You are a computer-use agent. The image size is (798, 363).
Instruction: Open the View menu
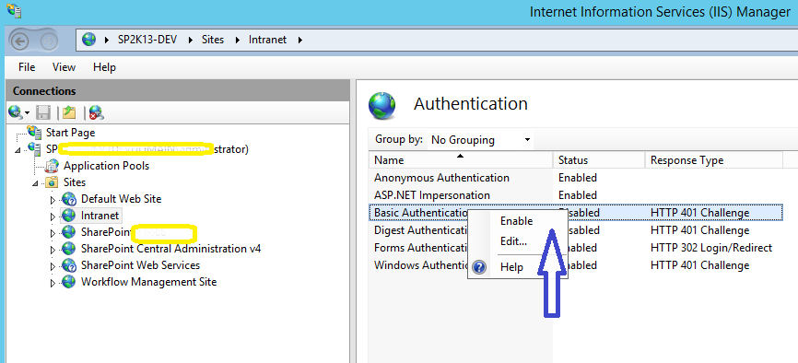click(64, 67)
